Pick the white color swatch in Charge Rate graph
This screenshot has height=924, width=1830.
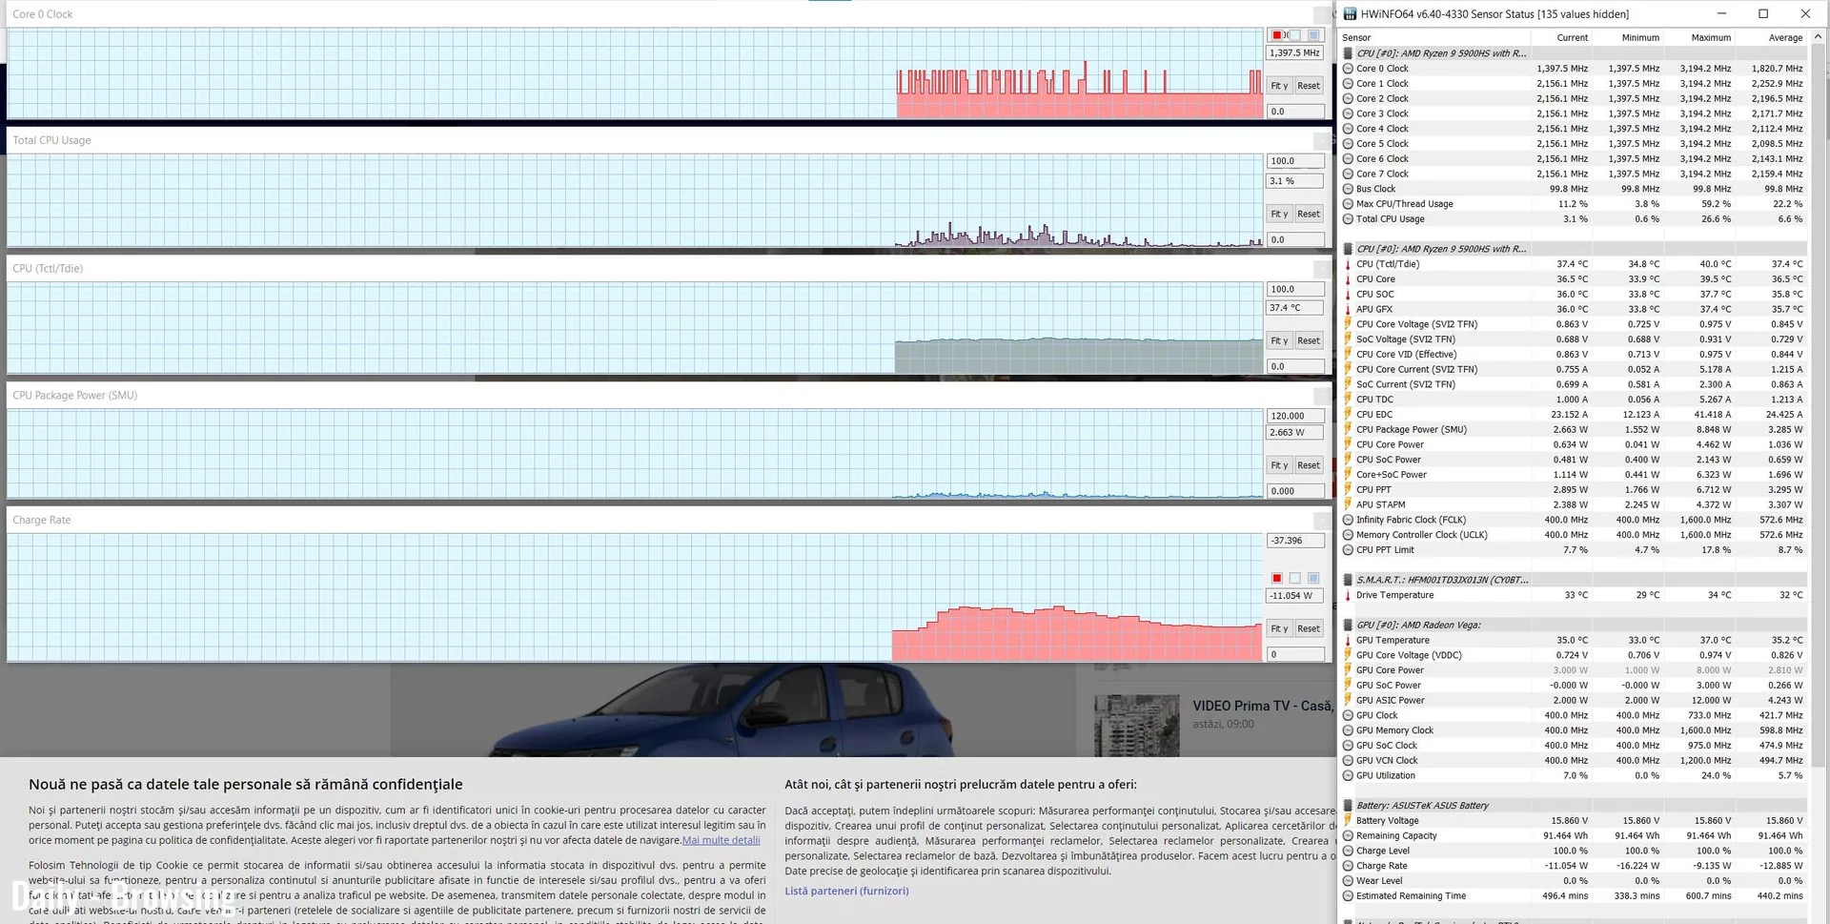tap(1295, 578)
